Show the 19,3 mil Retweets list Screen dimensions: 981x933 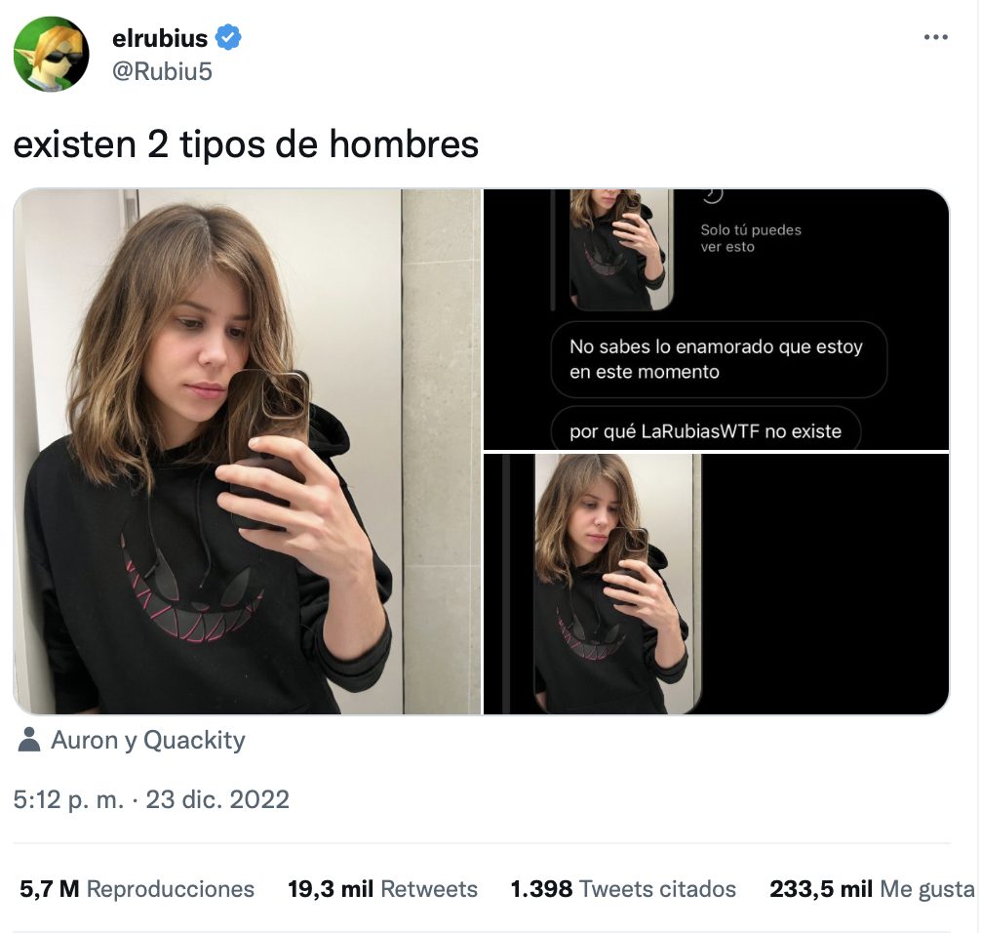[x=382, y=889]
